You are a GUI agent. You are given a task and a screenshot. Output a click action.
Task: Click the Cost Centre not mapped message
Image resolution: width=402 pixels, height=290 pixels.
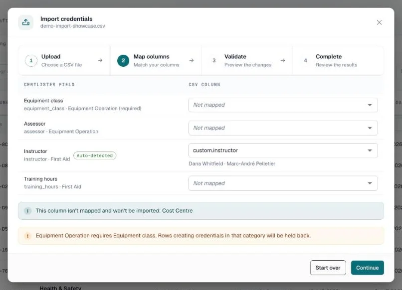[114, 211]
